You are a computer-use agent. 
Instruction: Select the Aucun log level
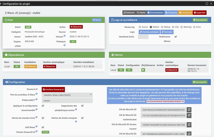point(140,27)
